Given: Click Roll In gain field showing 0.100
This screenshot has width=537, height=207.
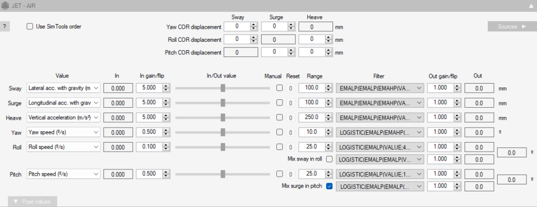Looking at the screenshot, I should (149, 146).
